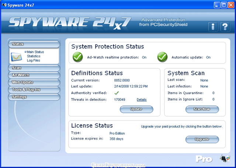Click Last scan None value

pyautogui.click(x=204, y=80)
